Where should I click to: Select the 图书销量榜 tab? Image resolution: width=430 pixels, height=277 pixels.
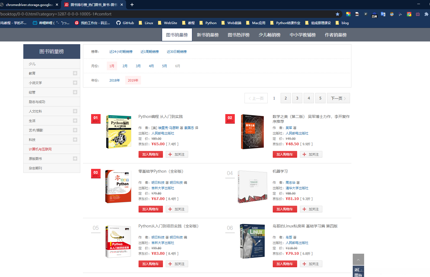coord(177,35)
